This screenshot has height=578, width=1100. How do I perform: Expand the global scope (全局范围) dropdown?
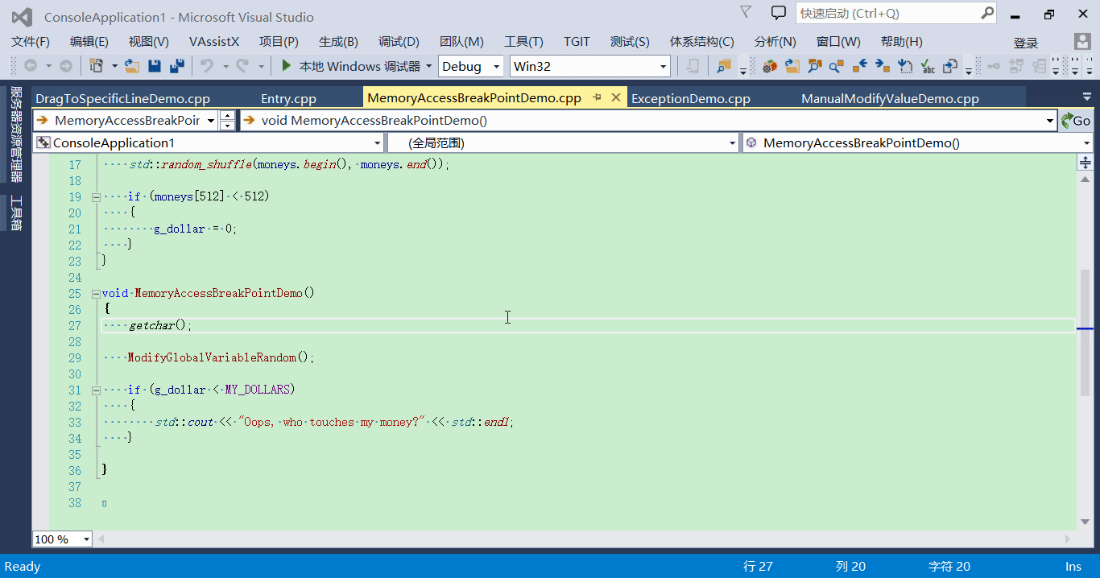732,143
